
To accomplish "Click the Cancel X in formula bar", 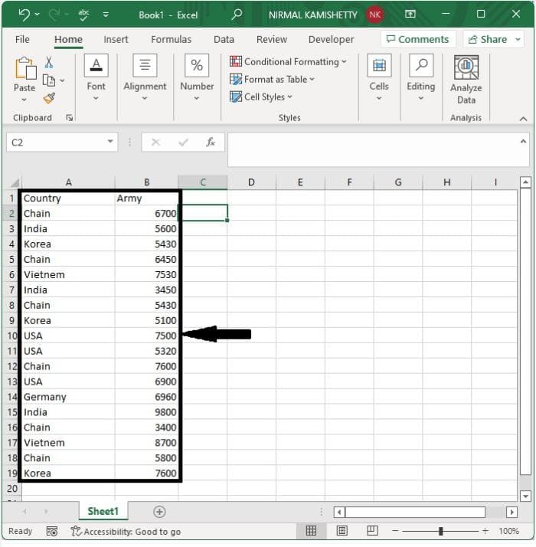I will (155, 142).
